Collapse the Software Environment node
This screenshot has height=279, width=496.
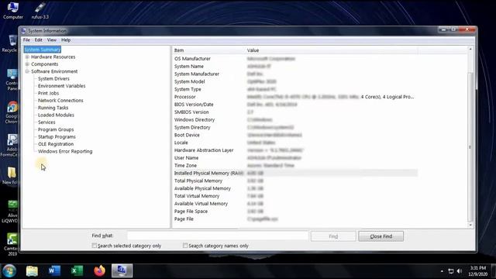27,71
